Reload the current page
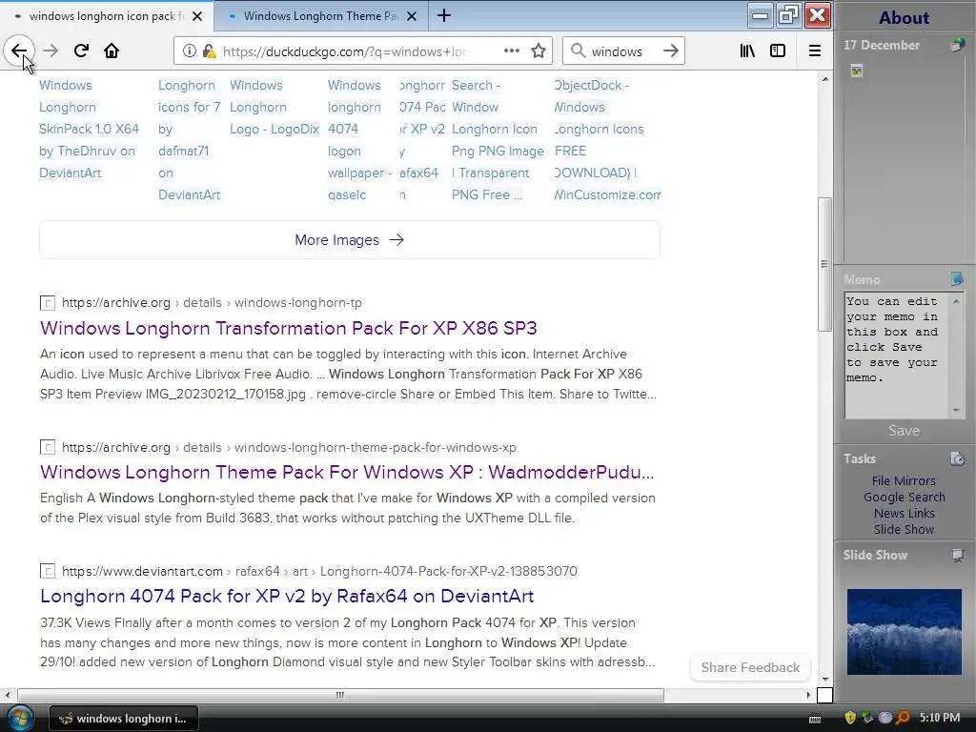 pos(81,51)
